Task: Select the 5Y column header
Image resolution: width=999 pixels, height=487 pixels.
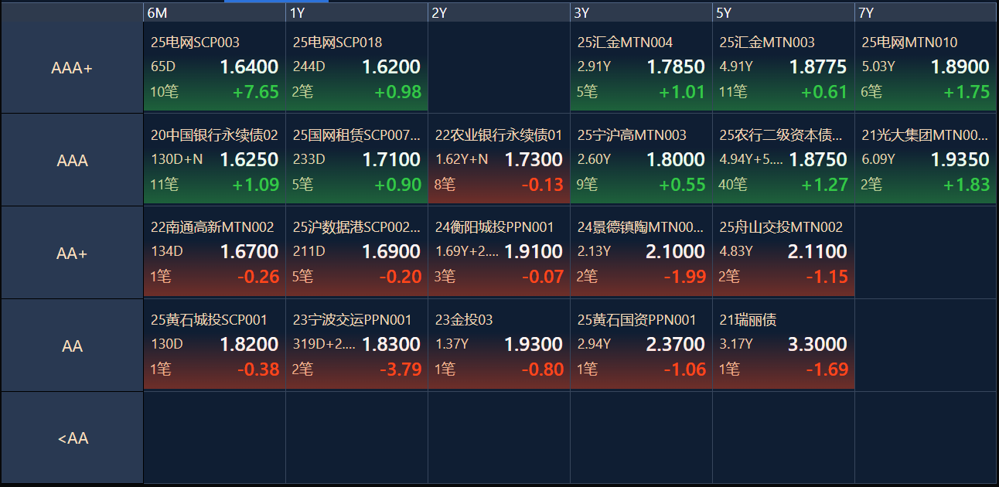Action: (x=783, y=12)
